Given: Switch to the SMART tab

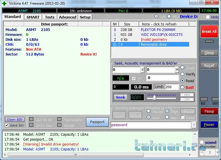Looking at the screenshot, I should pos(33,17).
